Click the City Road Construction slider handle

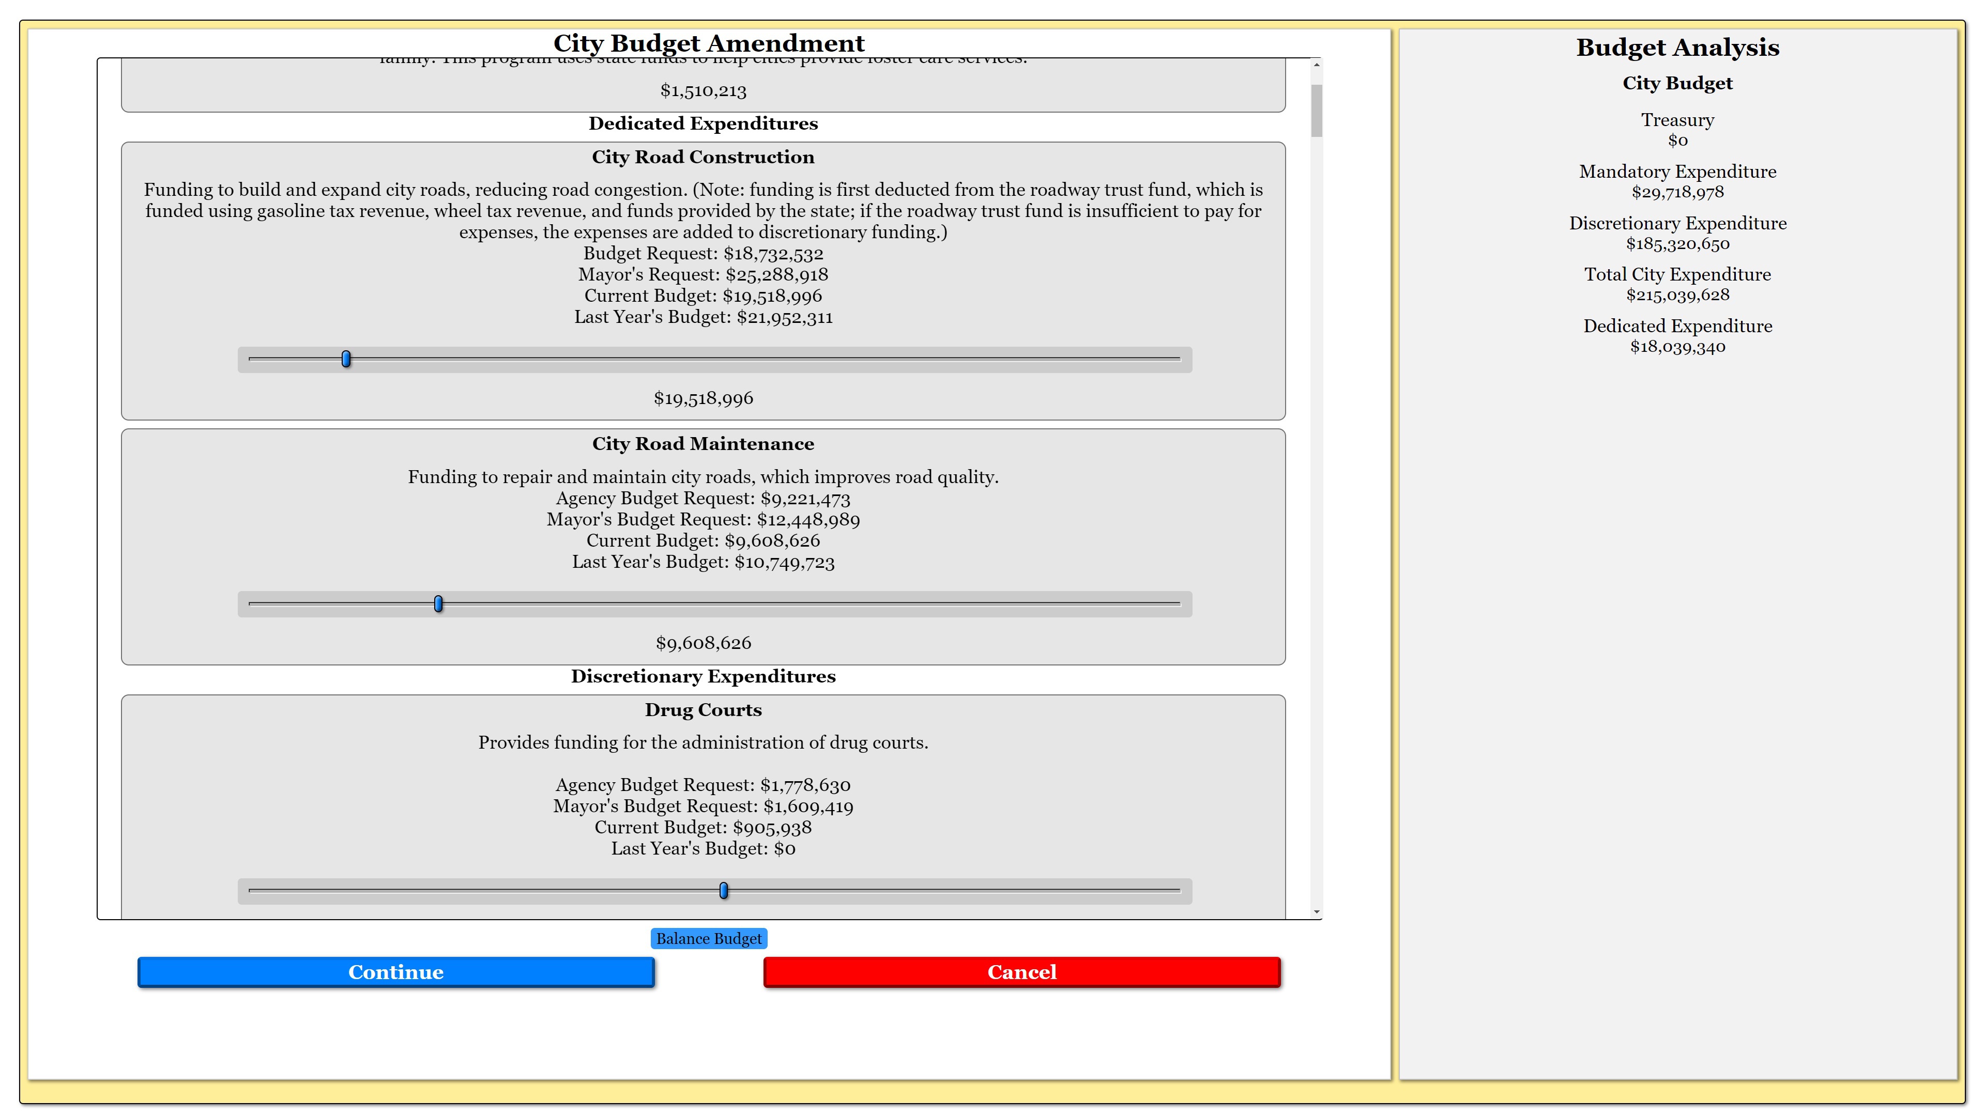pos(346,359)
